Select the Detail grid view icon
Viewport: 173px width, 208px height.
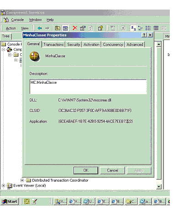click(156, 28)
